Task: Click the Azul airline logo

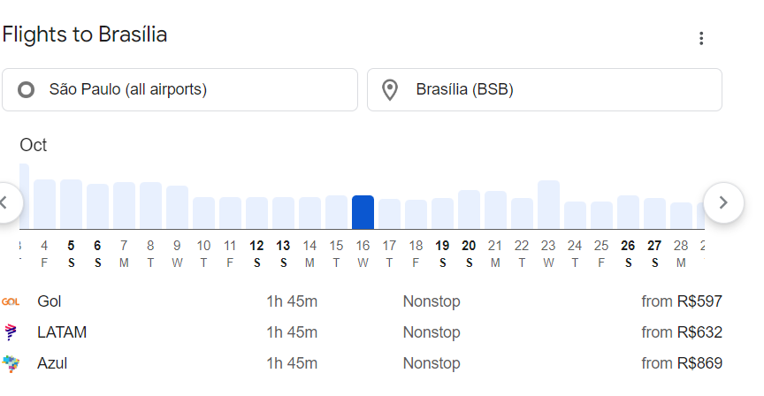Action: (11, 363)
